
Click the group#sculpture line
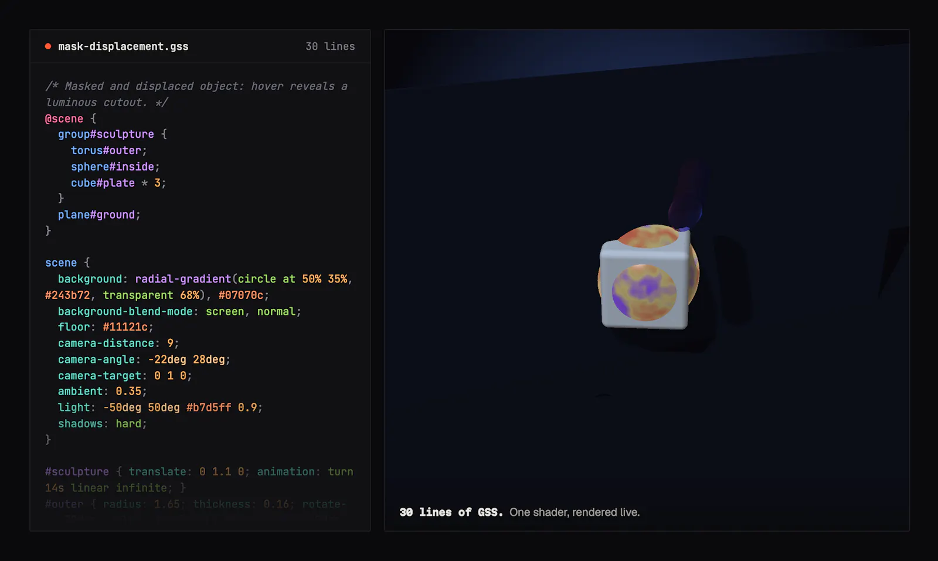[x=113, y=134]
